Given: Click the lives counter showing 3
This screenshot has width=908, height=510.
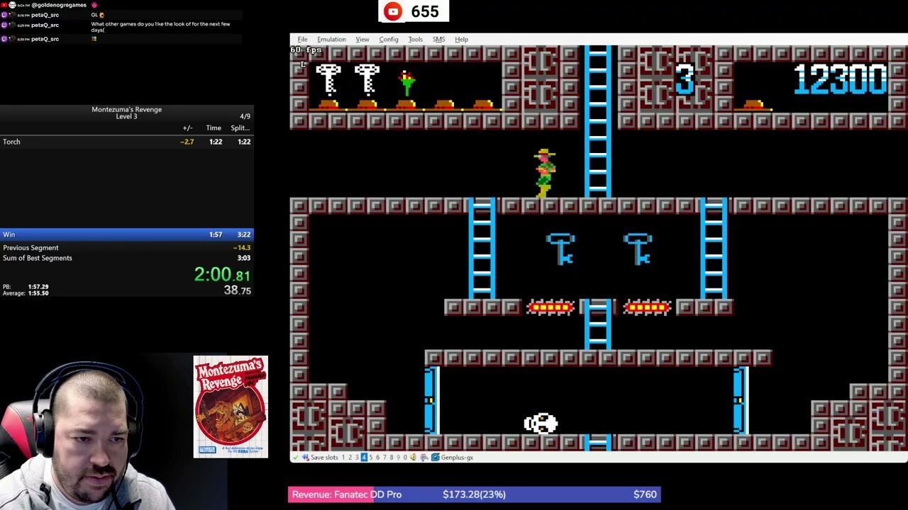Looking at the screenshot, I should (x=684, y=79).
